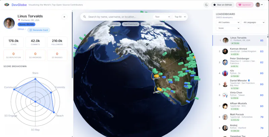Click the 178.0k Stars stat card
Viewport: 269px width, 137px height.
point(13,42)
